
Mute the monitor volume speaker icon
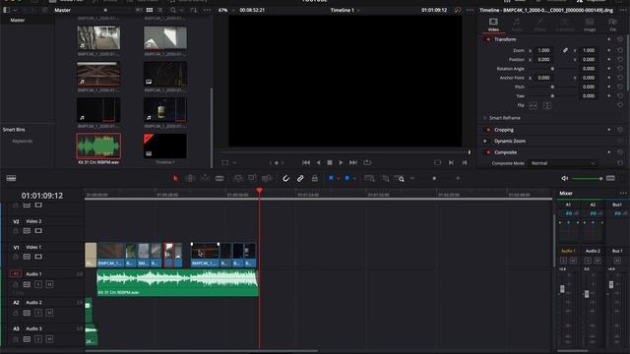coord(564,178)
